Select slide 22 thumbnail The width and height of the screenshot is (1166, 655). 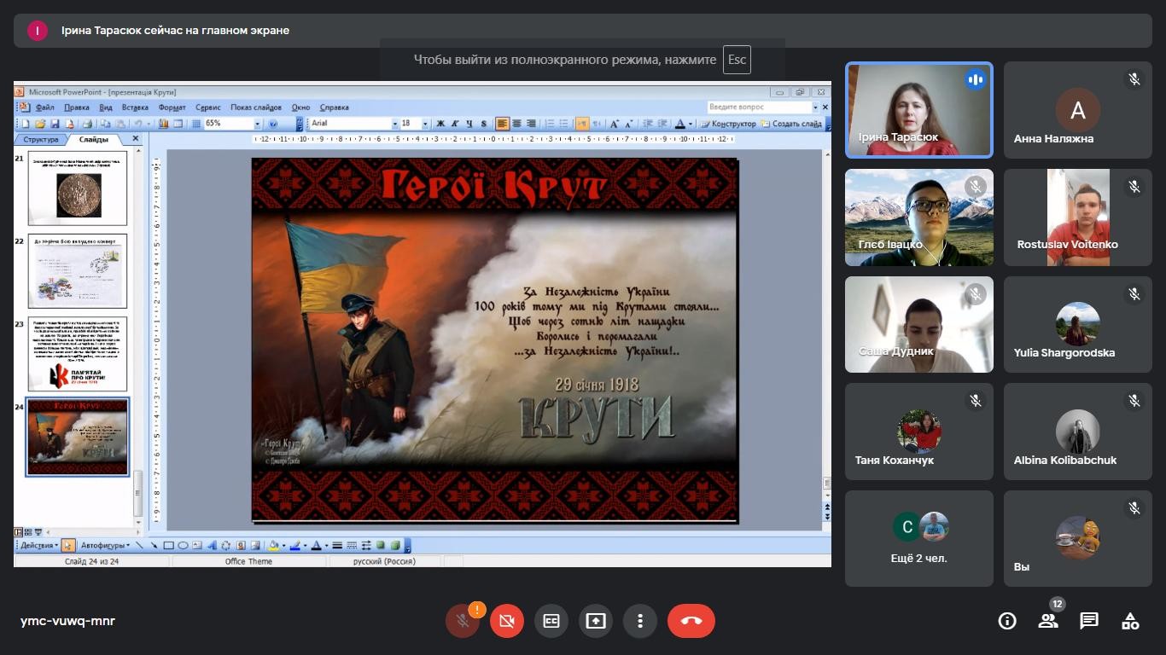[78, 271]
